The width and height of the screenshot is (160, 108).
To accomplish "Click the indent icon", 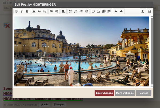I will tap(86, 11).
